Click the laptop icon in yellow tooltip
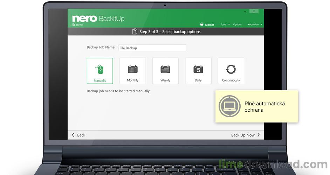The width and height of the screenshot is (330, 175). click(229, 106)
